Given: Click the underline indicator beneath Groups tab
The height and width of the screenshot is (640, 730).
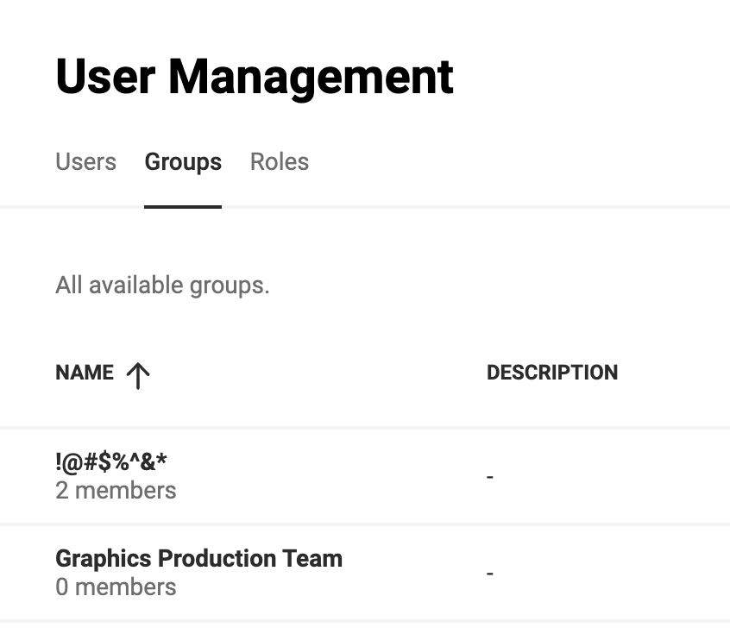Looking at the screenshot, I should click(x=183, y=207).
